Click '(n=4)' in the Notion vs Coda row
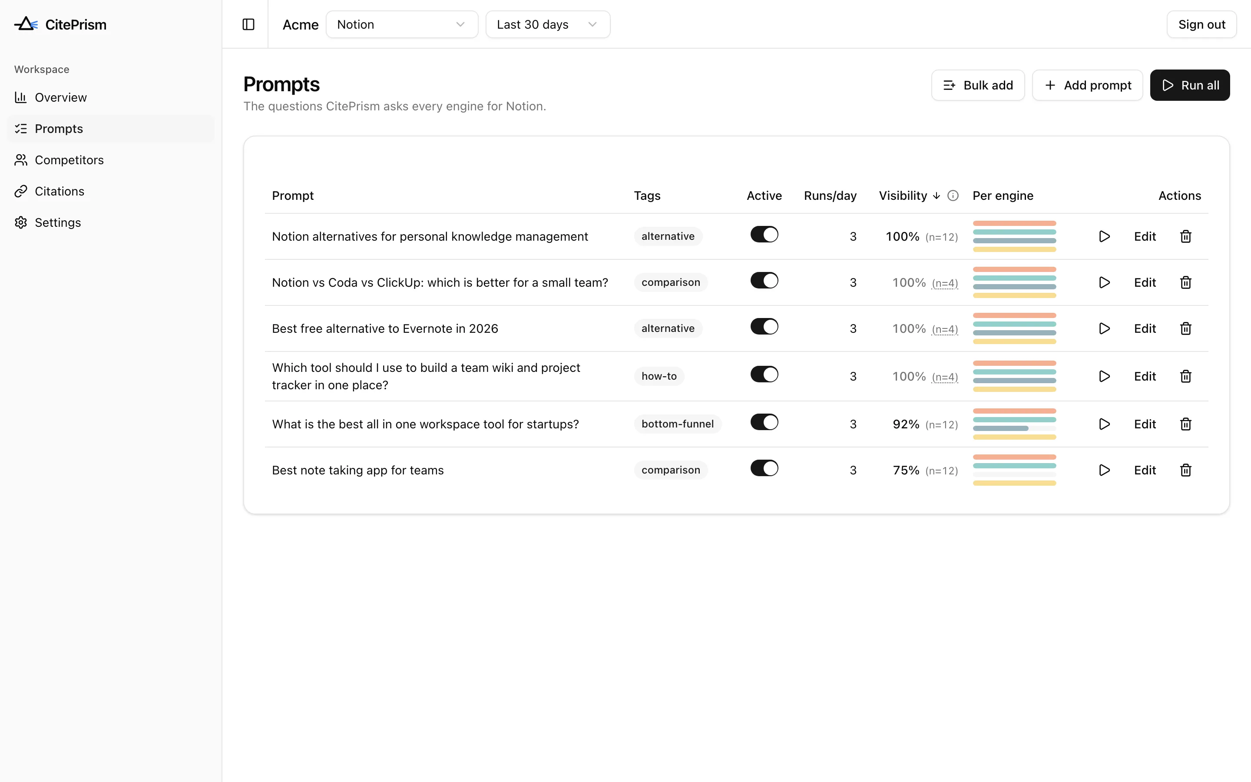This screenshot has height=782, width=1251. [x=944, y=283]
